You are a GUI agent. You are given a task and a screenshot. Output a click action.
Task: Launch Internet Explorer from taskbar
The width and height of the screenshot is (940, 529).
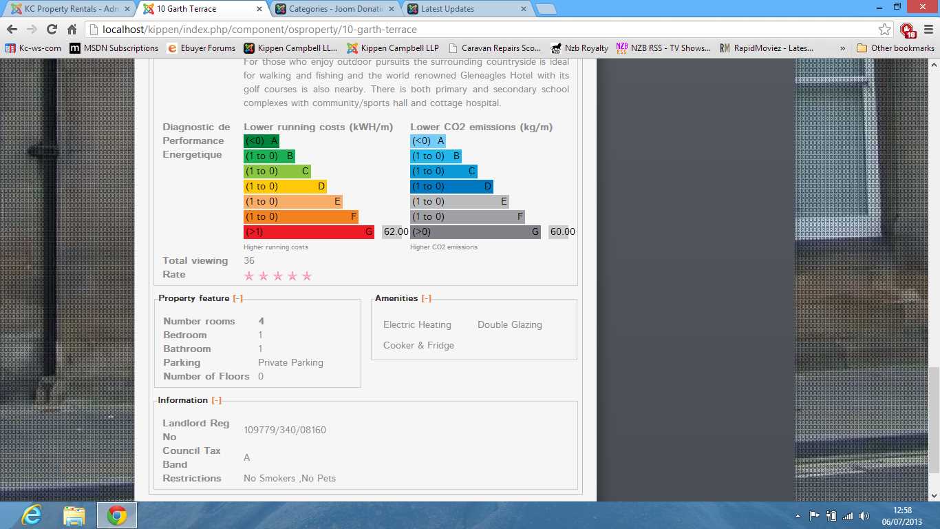coord(31,515)
